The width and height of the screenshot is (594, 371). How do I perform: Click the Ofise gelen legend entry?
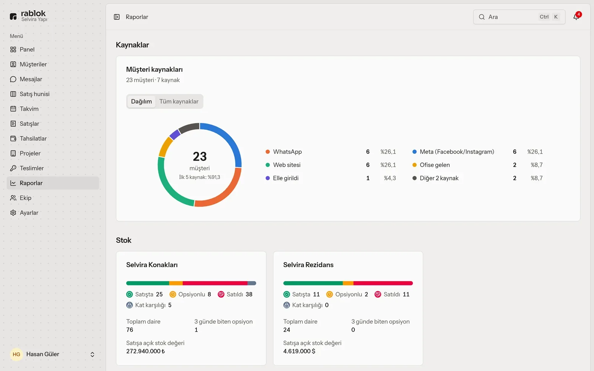(477, 165)
